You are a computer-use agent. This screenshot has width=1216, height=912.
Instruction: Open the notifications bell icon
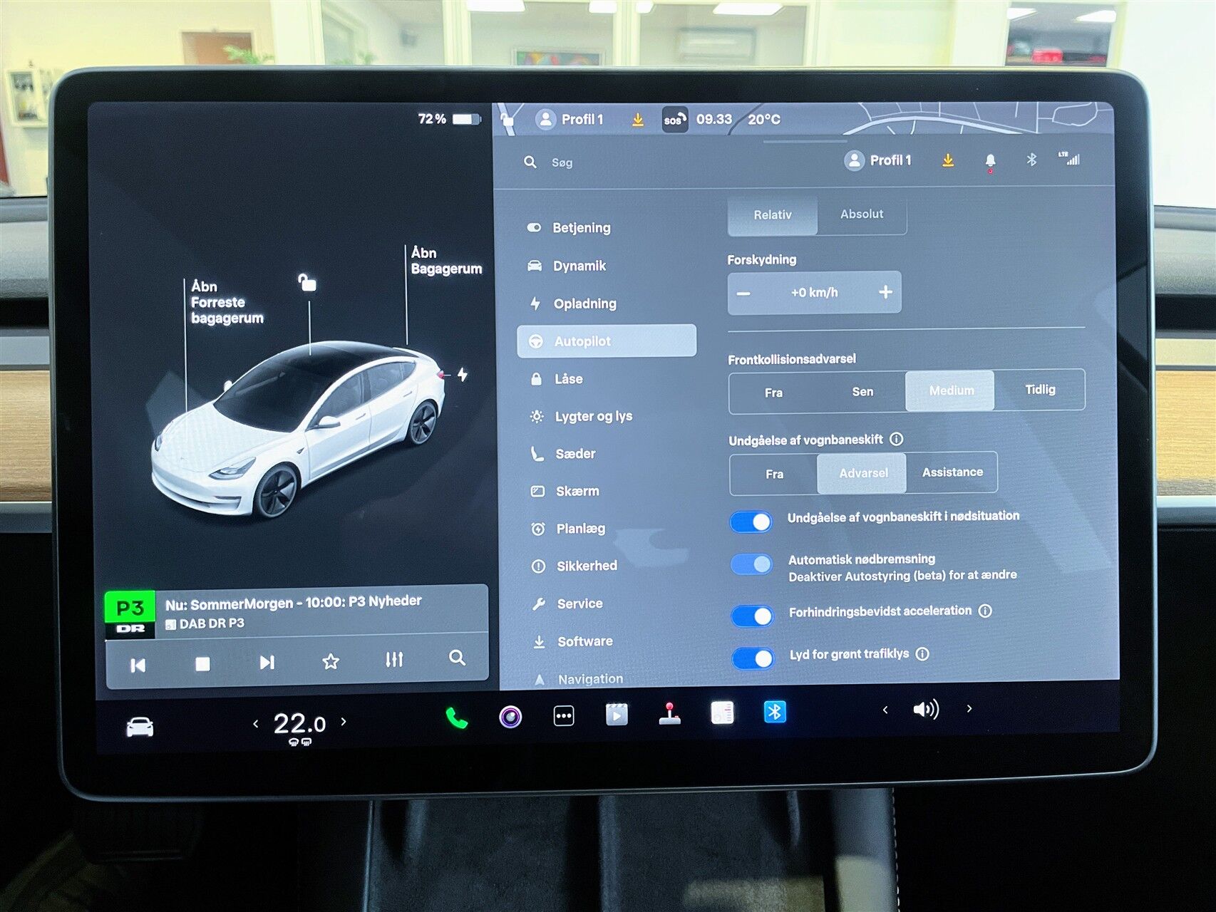tap(990, 161)
